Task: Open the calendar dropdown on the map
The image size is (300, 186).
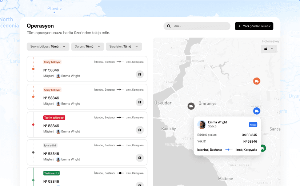Action: [x=268, y=48]
